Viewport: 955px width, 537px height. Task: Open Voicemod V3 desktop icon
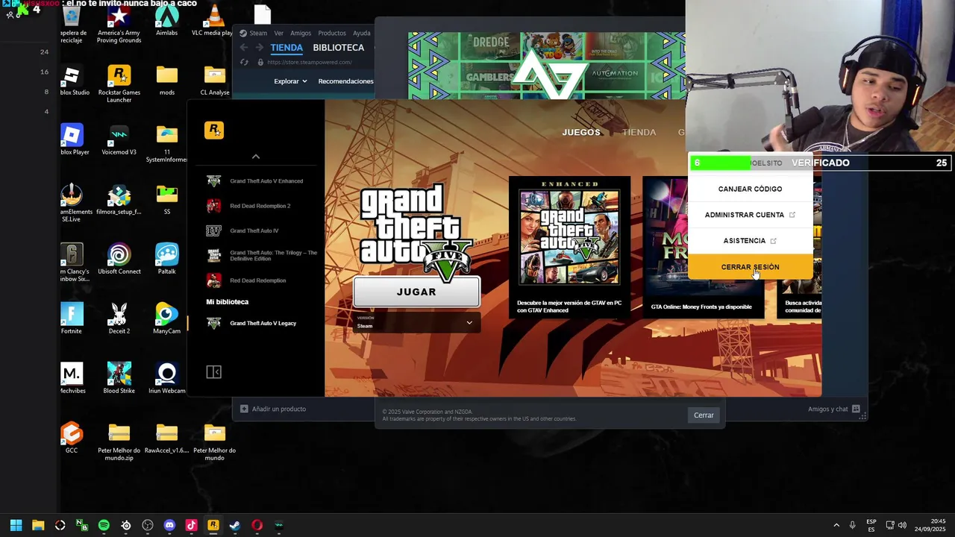(119, 140)
